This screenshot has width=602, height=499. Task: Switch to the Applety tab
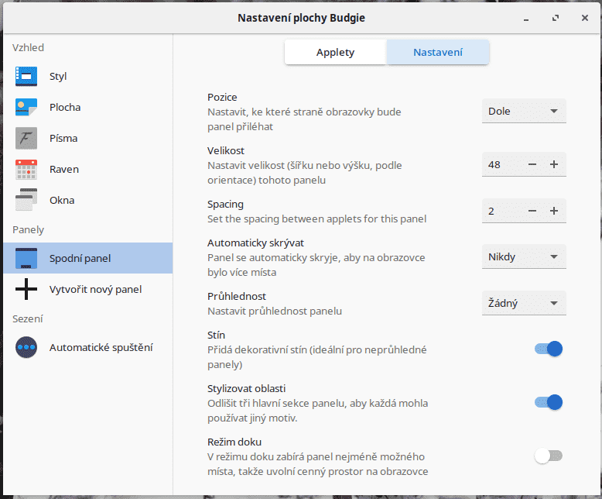(x=335, y=52)
